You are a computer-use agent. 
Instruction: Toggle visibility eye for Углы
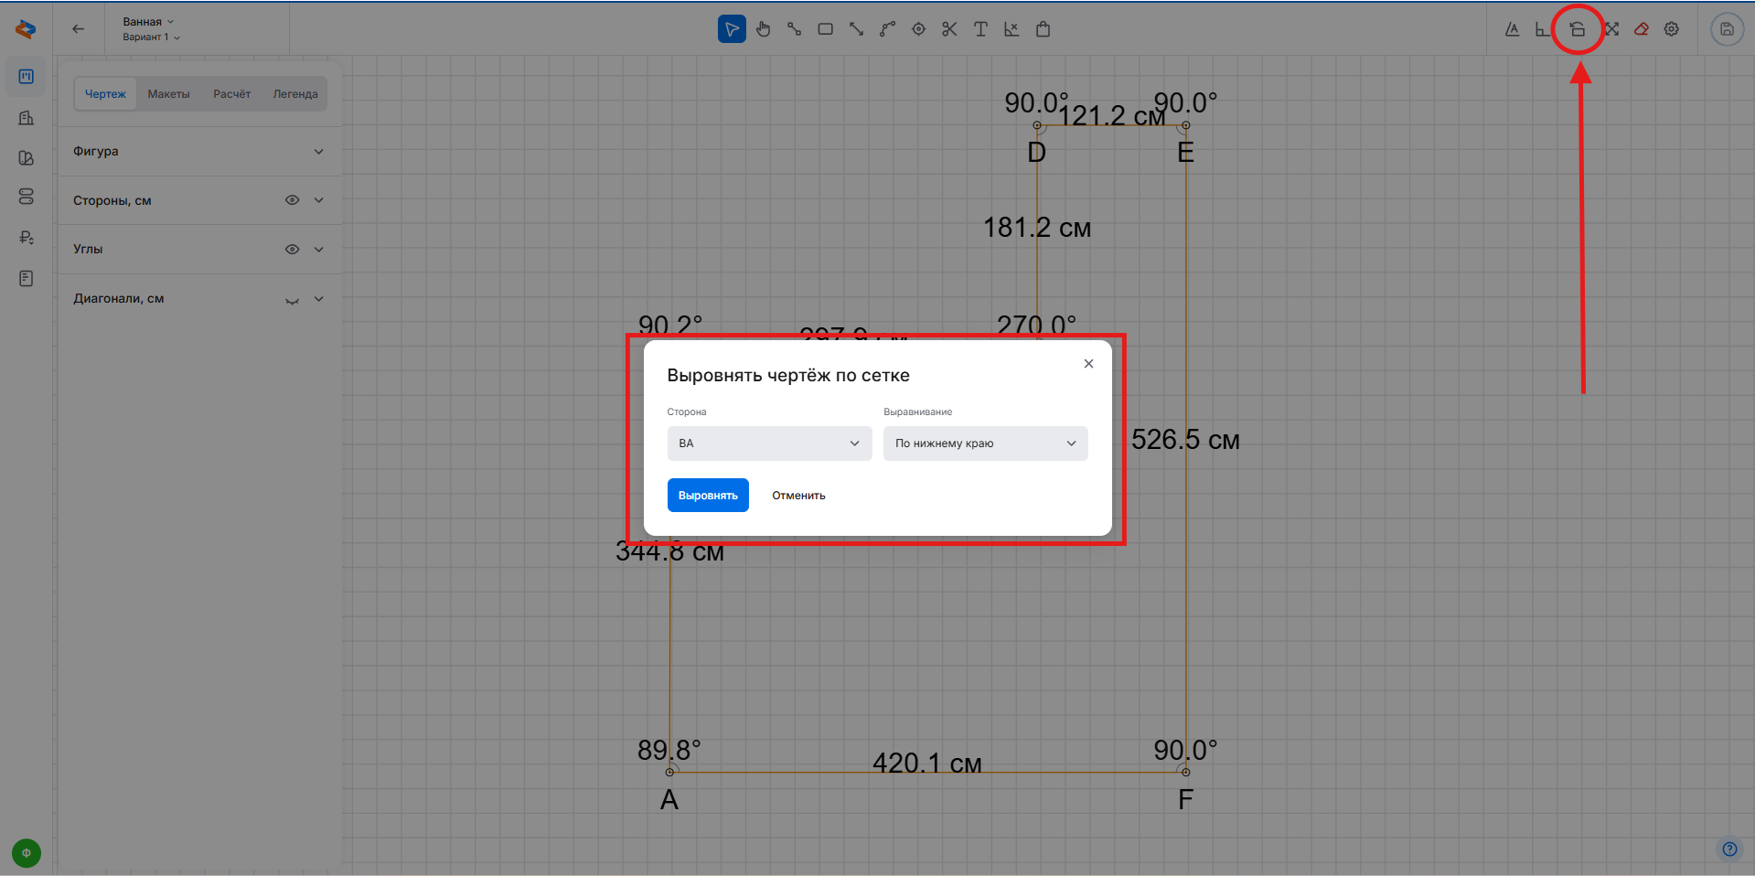click(292, 249)
